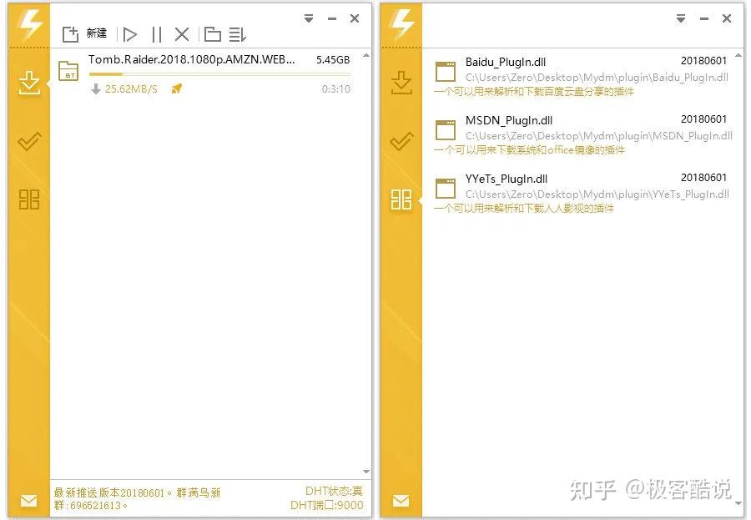Screen dimensions: 751x520
Task: Click the task list toolbar icon
Action: click(x=237, y=34)
